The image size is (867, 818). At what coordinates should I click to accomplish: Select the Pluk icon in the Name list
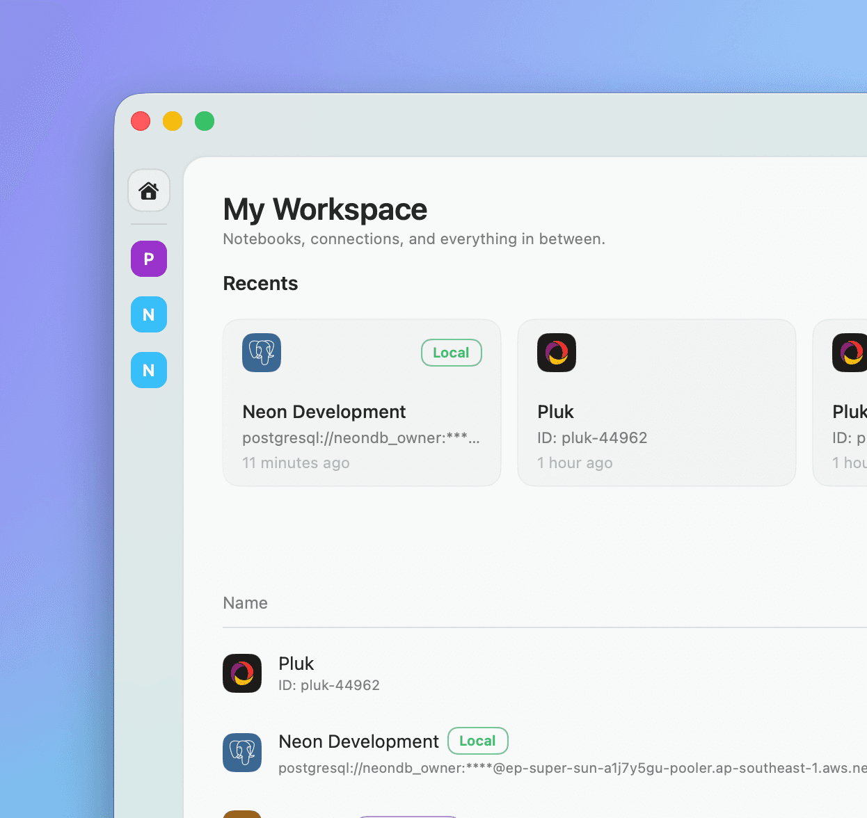coord(242,673)
